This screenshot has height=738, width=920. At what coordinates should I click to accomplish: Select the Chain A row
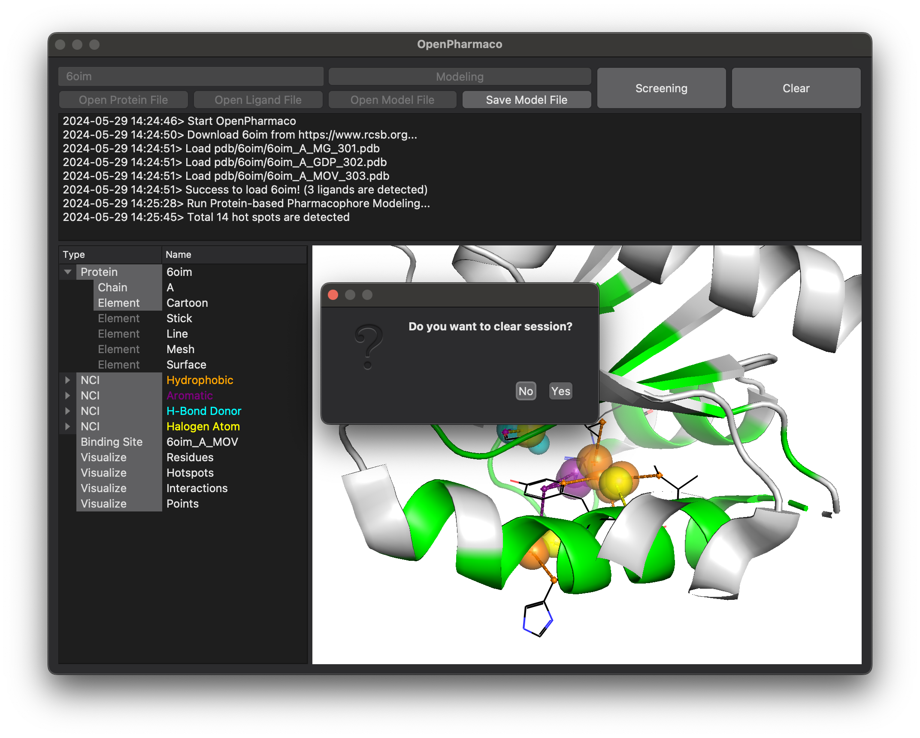point(183,287)
